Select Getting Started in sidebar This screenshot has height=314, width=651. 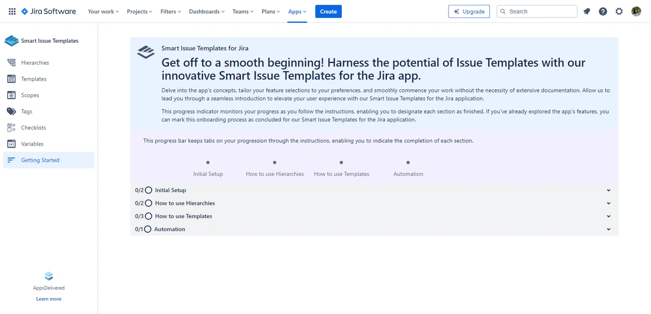49,160
